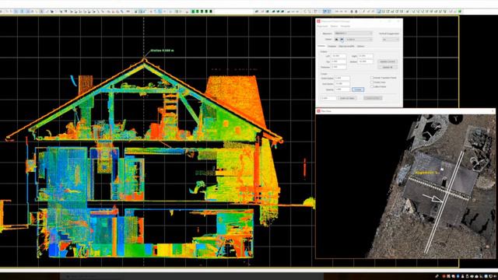Click the greyed-out button at dialog bottom right

(373, 98)
